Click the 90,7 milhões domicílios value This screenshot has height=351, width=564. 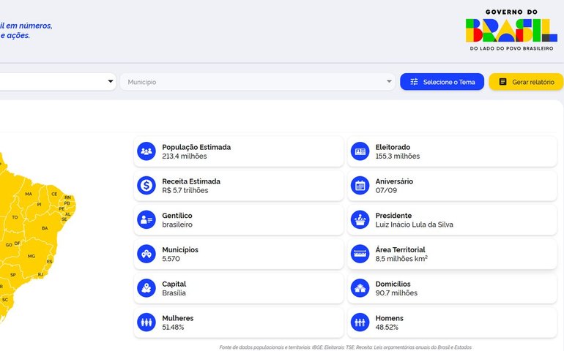click(396, 292)
